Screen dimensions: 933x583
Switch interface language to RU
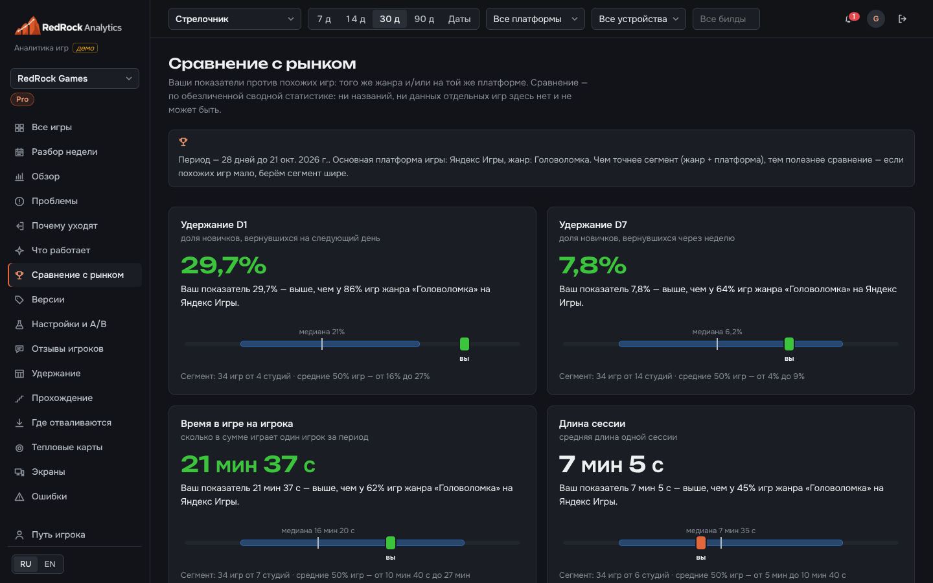pos(25,564)
